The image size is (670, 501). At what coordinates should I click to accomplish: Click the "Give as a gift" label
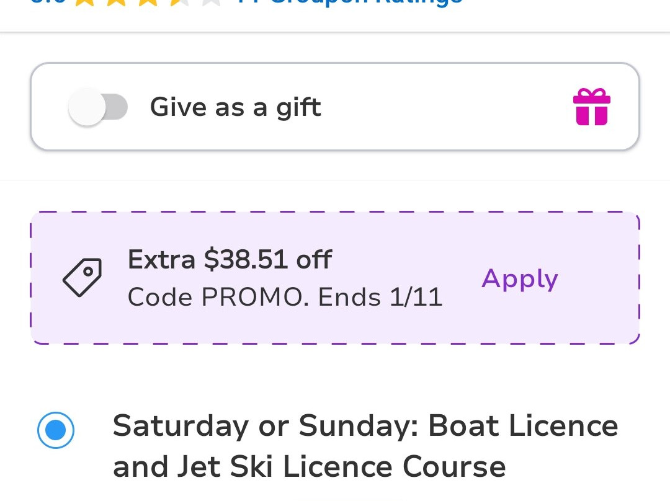pos(235,107)
